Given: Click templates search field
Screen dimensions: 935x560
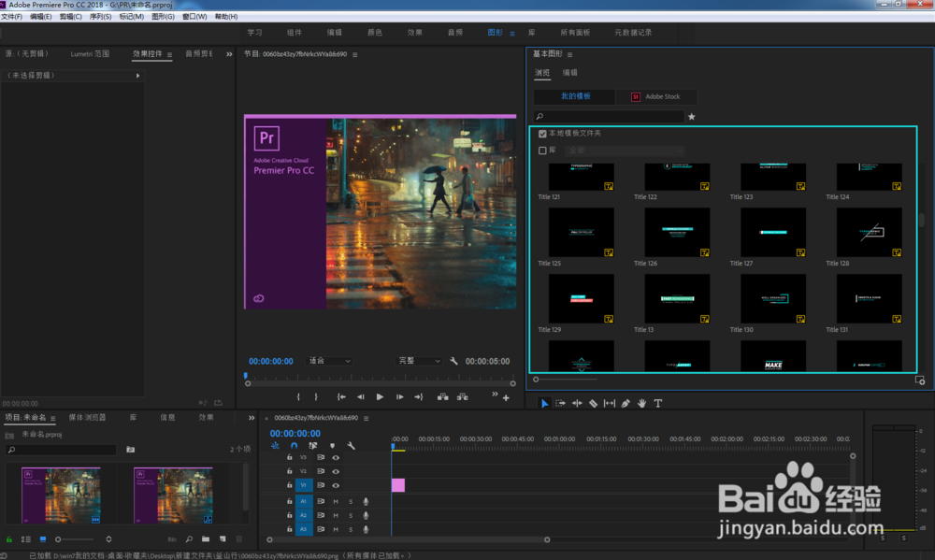Looking at the screenshot, I should coord(609,117).
